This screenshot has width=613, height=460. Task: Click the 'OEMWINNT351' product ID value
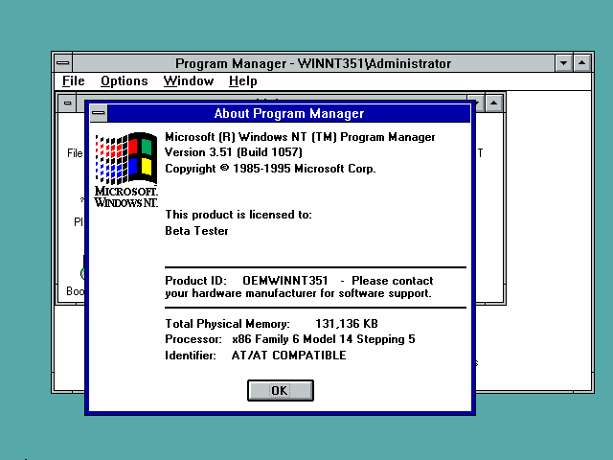click(x=285, y=281)
